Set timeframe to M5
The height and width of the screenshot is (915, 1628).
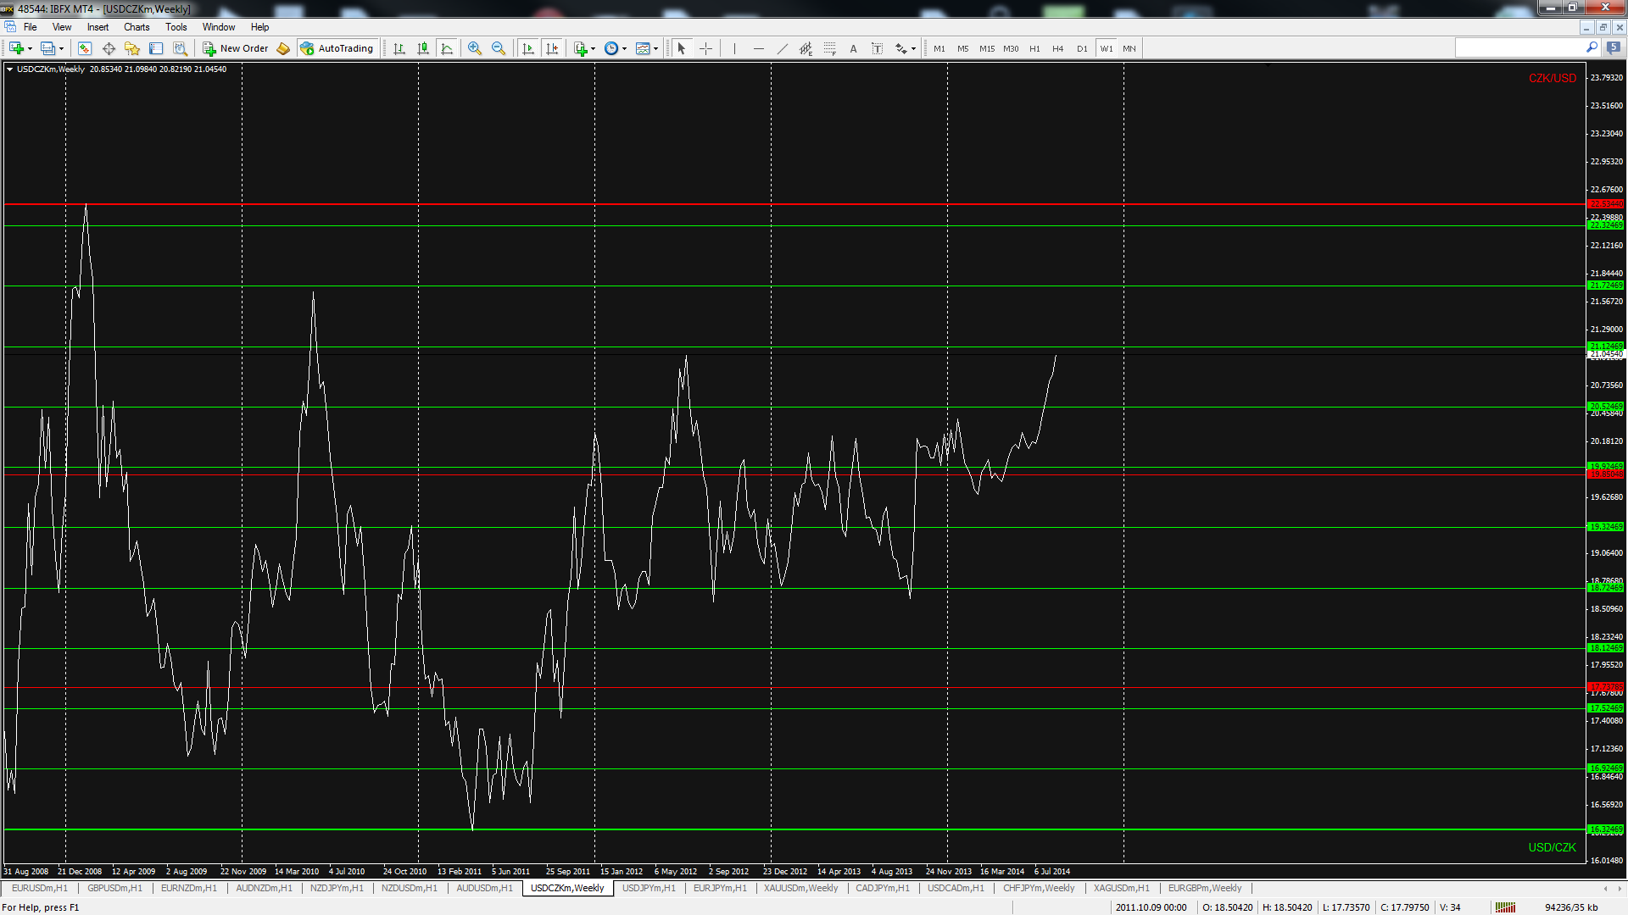963,48
